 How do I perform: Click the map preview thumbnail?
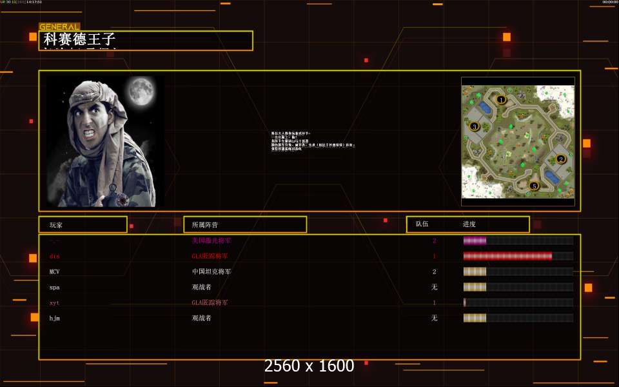pos(518,142)
